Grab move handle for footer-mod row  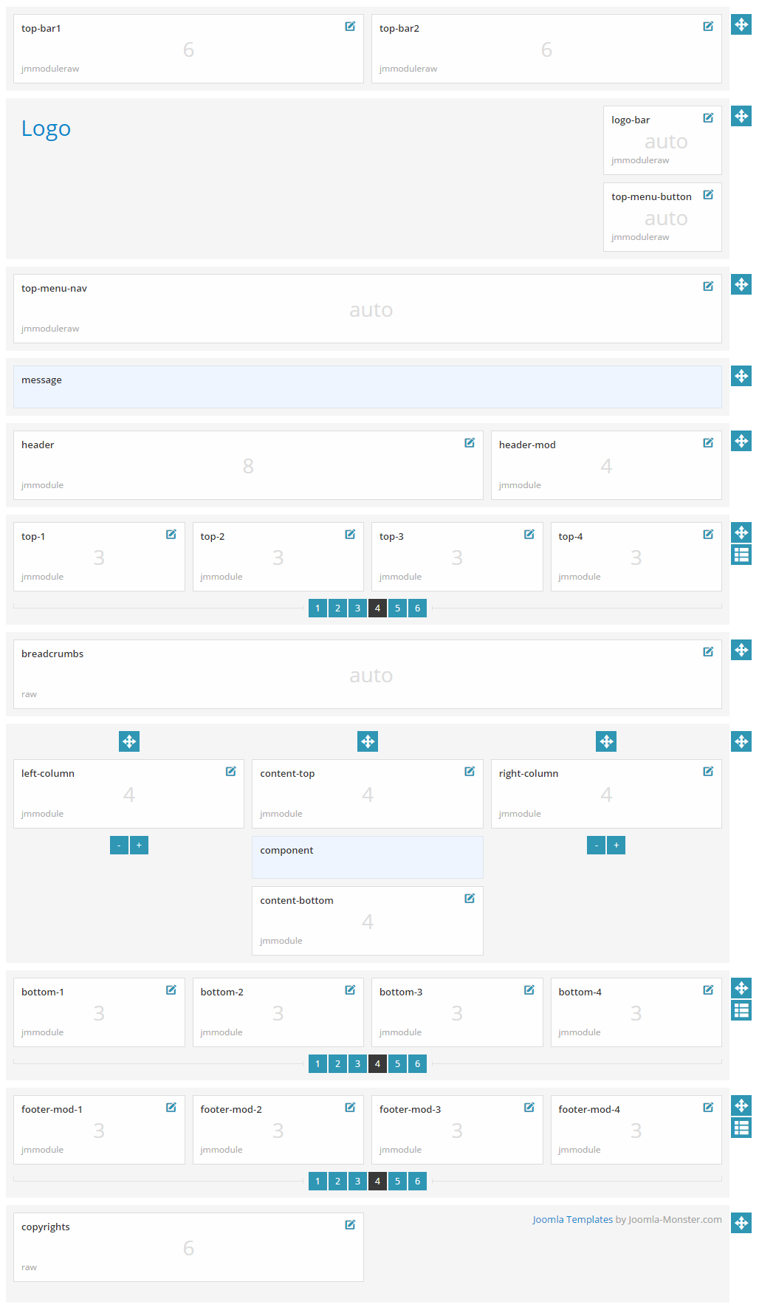[x=741, y=1105]
